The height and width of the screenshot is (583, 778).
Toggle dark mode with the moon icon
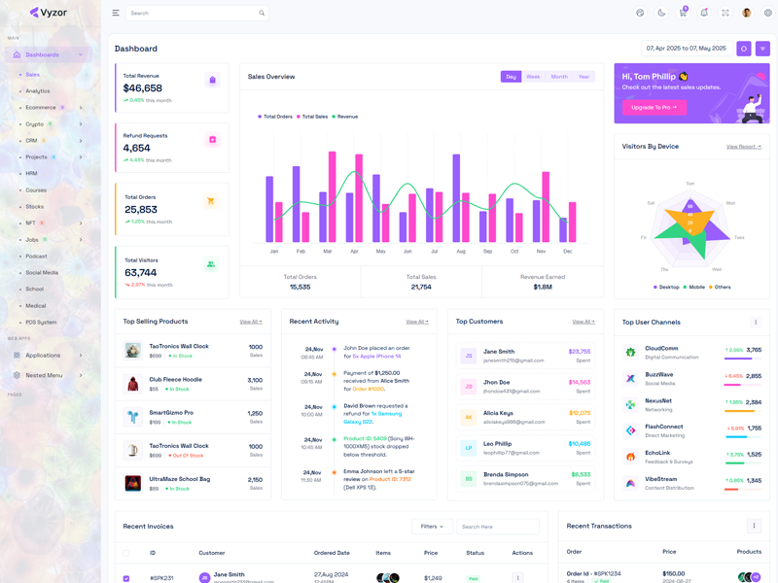661,13
